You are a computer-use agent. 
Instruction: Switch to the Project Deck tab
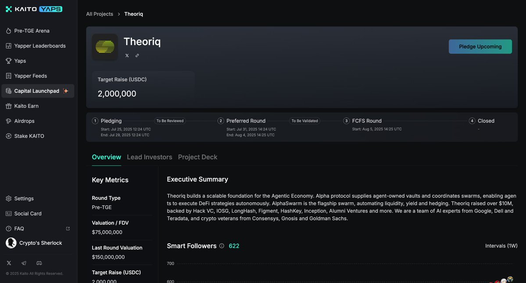point(197,157)
